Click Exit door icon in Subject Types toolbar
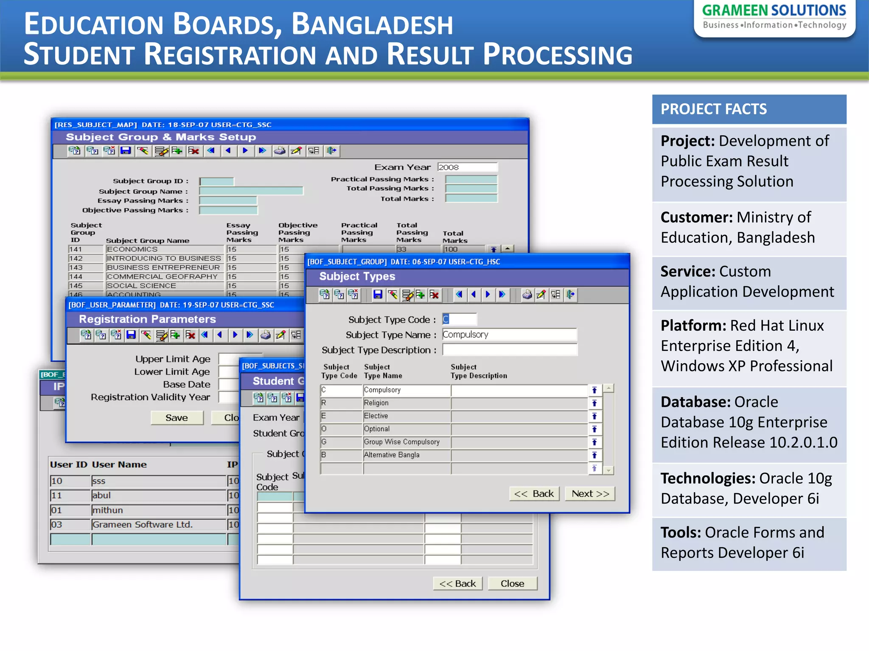This screenshot has width=869, height=651. 570,295
